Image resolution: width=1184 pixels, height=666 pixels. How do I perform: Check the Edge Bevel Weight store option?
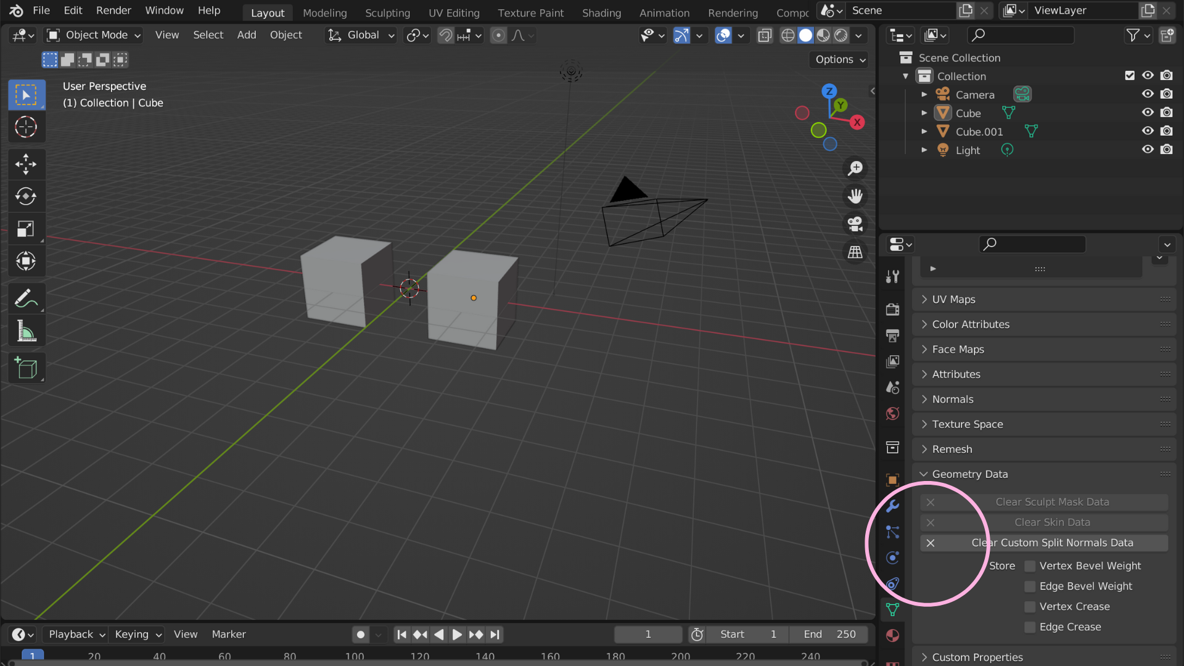(x=1029, y=586)
